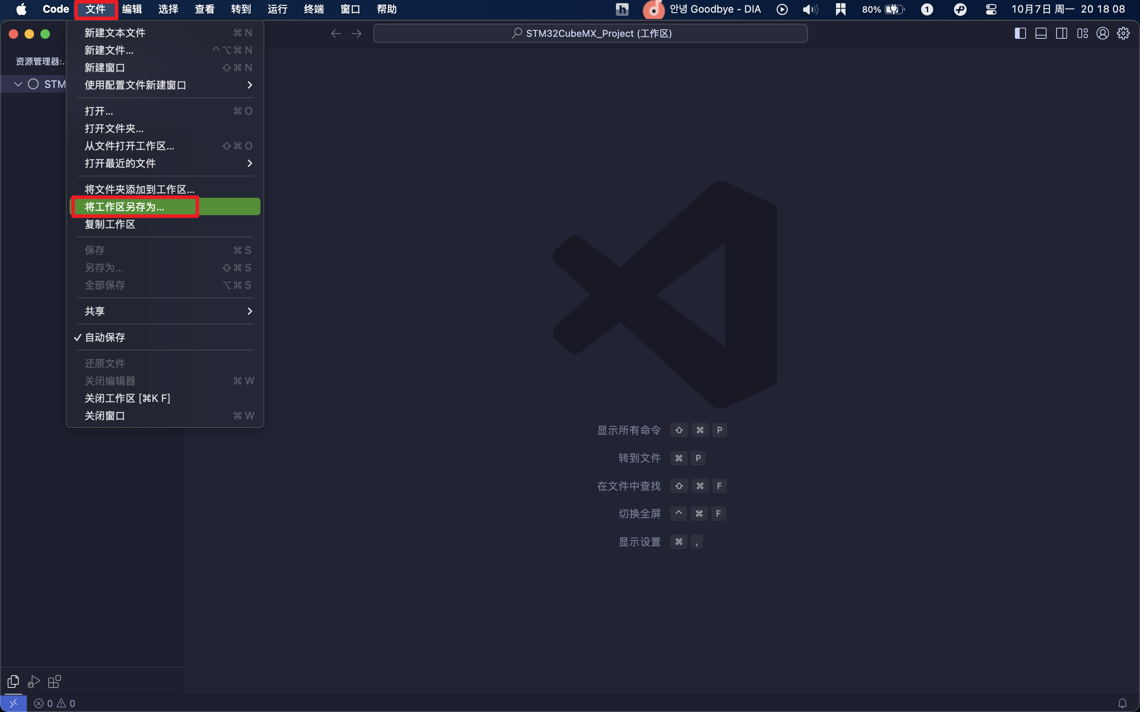Open the customize layout icon

(x=1082, y=34)
